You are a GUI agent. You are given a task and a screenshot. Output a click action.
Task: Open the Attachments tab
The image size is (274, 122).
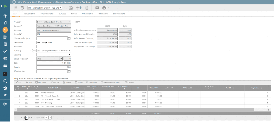click(87, 14)
